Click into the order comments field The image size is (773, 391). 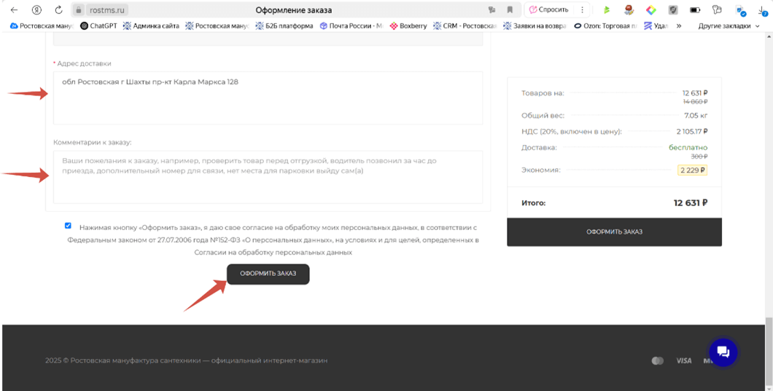coord(268,177)
